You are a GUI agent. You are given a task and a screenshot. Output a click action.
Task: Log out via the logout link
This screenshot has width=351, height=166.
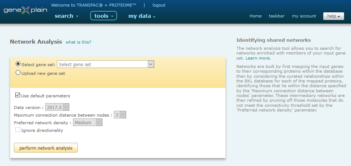[159, 5]
